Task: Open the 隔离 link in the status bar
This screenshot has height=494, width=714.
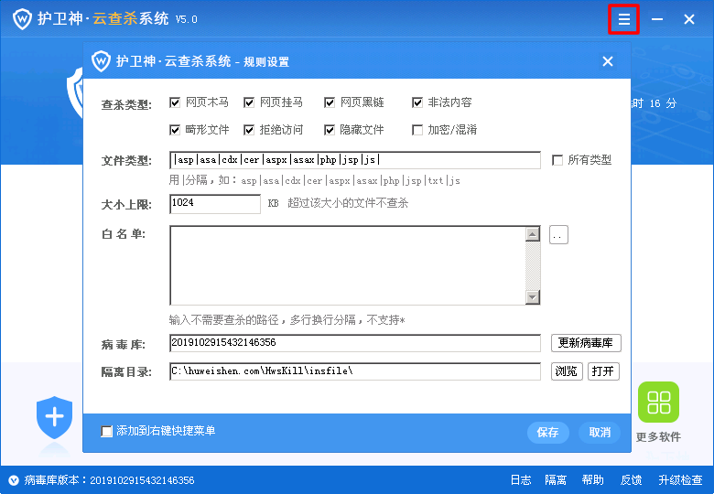Action: tap(556, 480)
